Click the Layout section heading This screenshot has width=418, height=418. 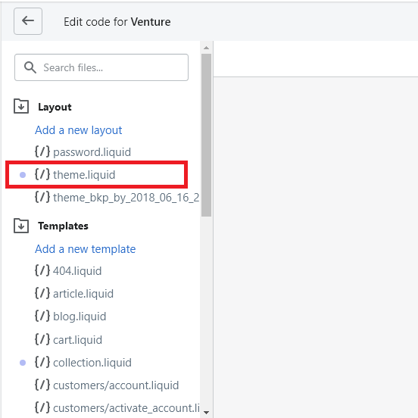point(55,107)
